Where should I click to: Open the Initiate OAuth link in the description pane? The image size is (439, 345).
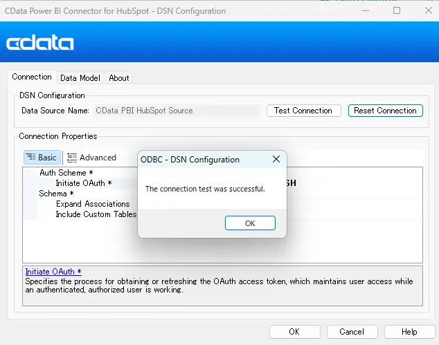53,272
